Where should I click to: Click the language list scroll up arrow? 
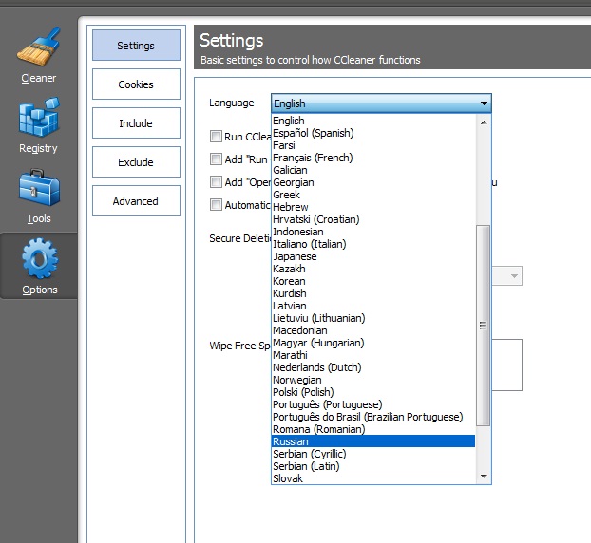coord(484,122)
